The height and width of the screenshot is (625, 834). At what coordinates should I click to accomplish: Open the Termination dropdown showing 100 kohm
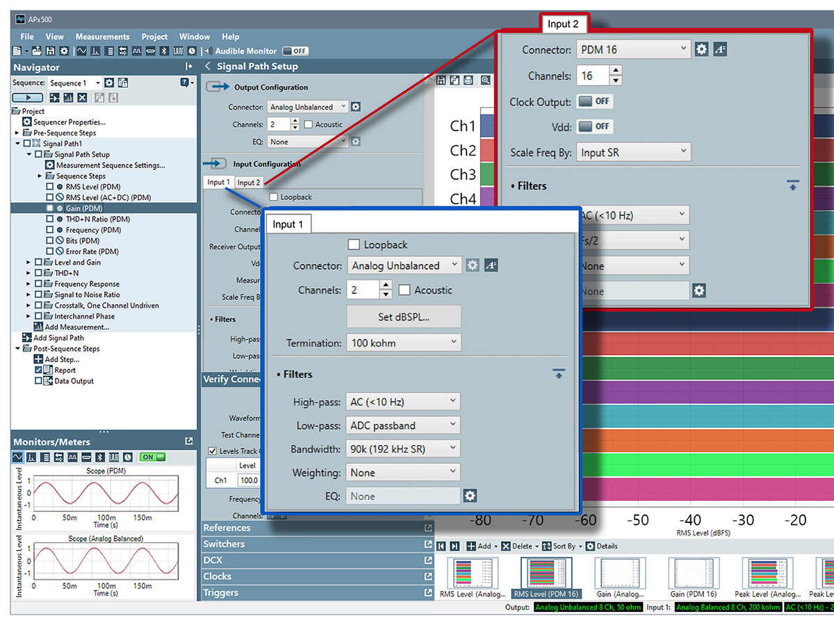pyautogui.click(x=404, y=342)
